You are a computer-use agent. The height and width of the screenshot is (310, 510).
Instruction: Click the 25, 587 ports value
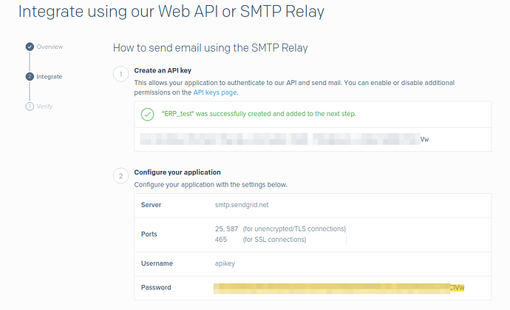tap(225, 229)
